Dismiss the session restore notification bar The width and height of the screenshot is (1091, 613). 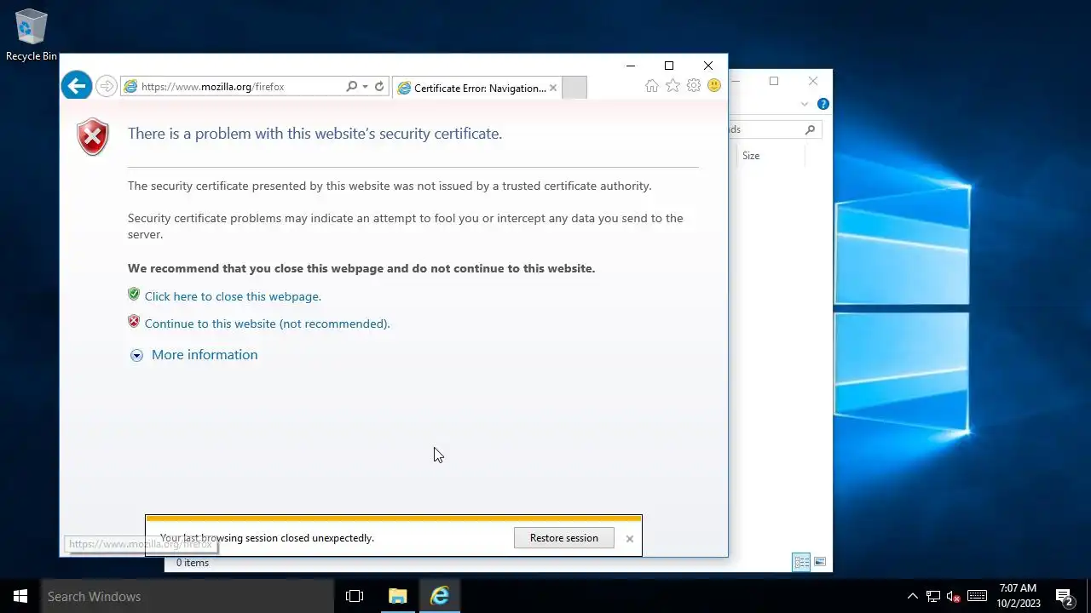click(630, 539)
